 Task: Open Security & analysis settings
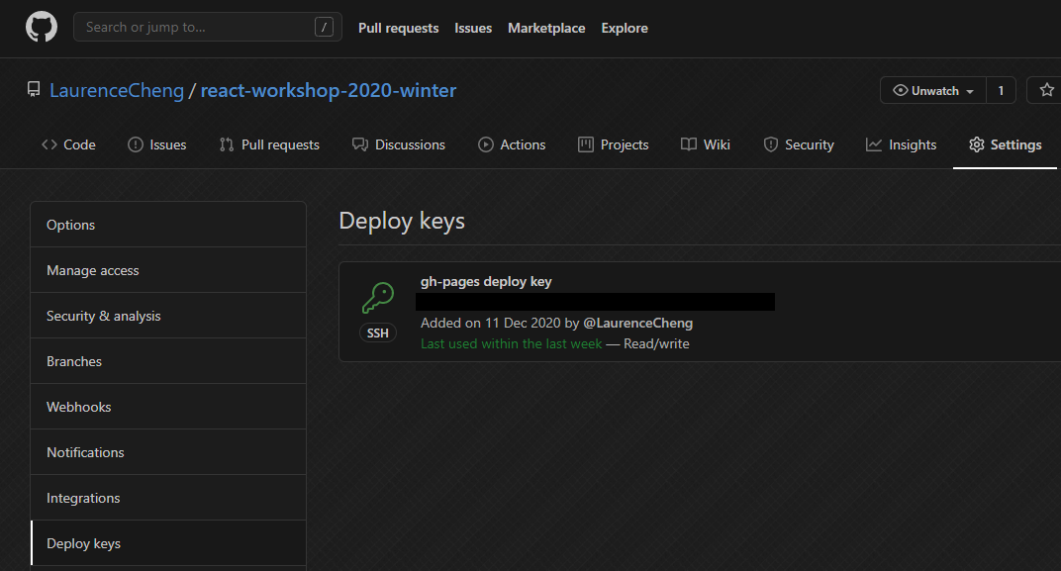pos(168,316)
